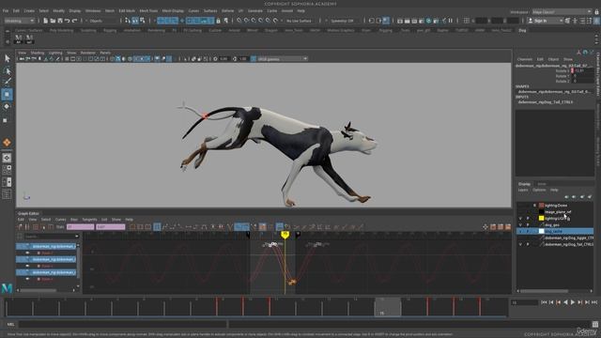Image resolution: width=601 pixels, height=338 pixels.
Task: Toggle third curve eye icon in Graph Editor outliner
Action: pyautogui.click(x=27, y=279)
